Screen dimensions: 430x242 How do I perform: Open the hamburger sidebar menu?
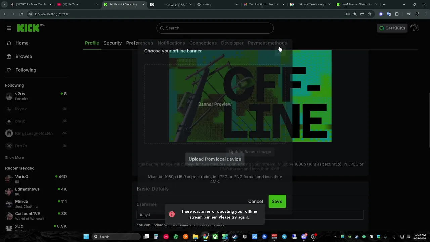tap(9, 28)
